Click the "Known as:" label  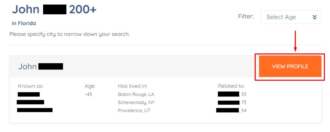[31, 86]
